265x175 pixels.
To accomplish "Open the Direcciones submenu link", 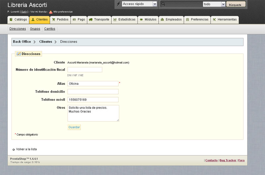I will pyautogui.click(x=18, y=29).
